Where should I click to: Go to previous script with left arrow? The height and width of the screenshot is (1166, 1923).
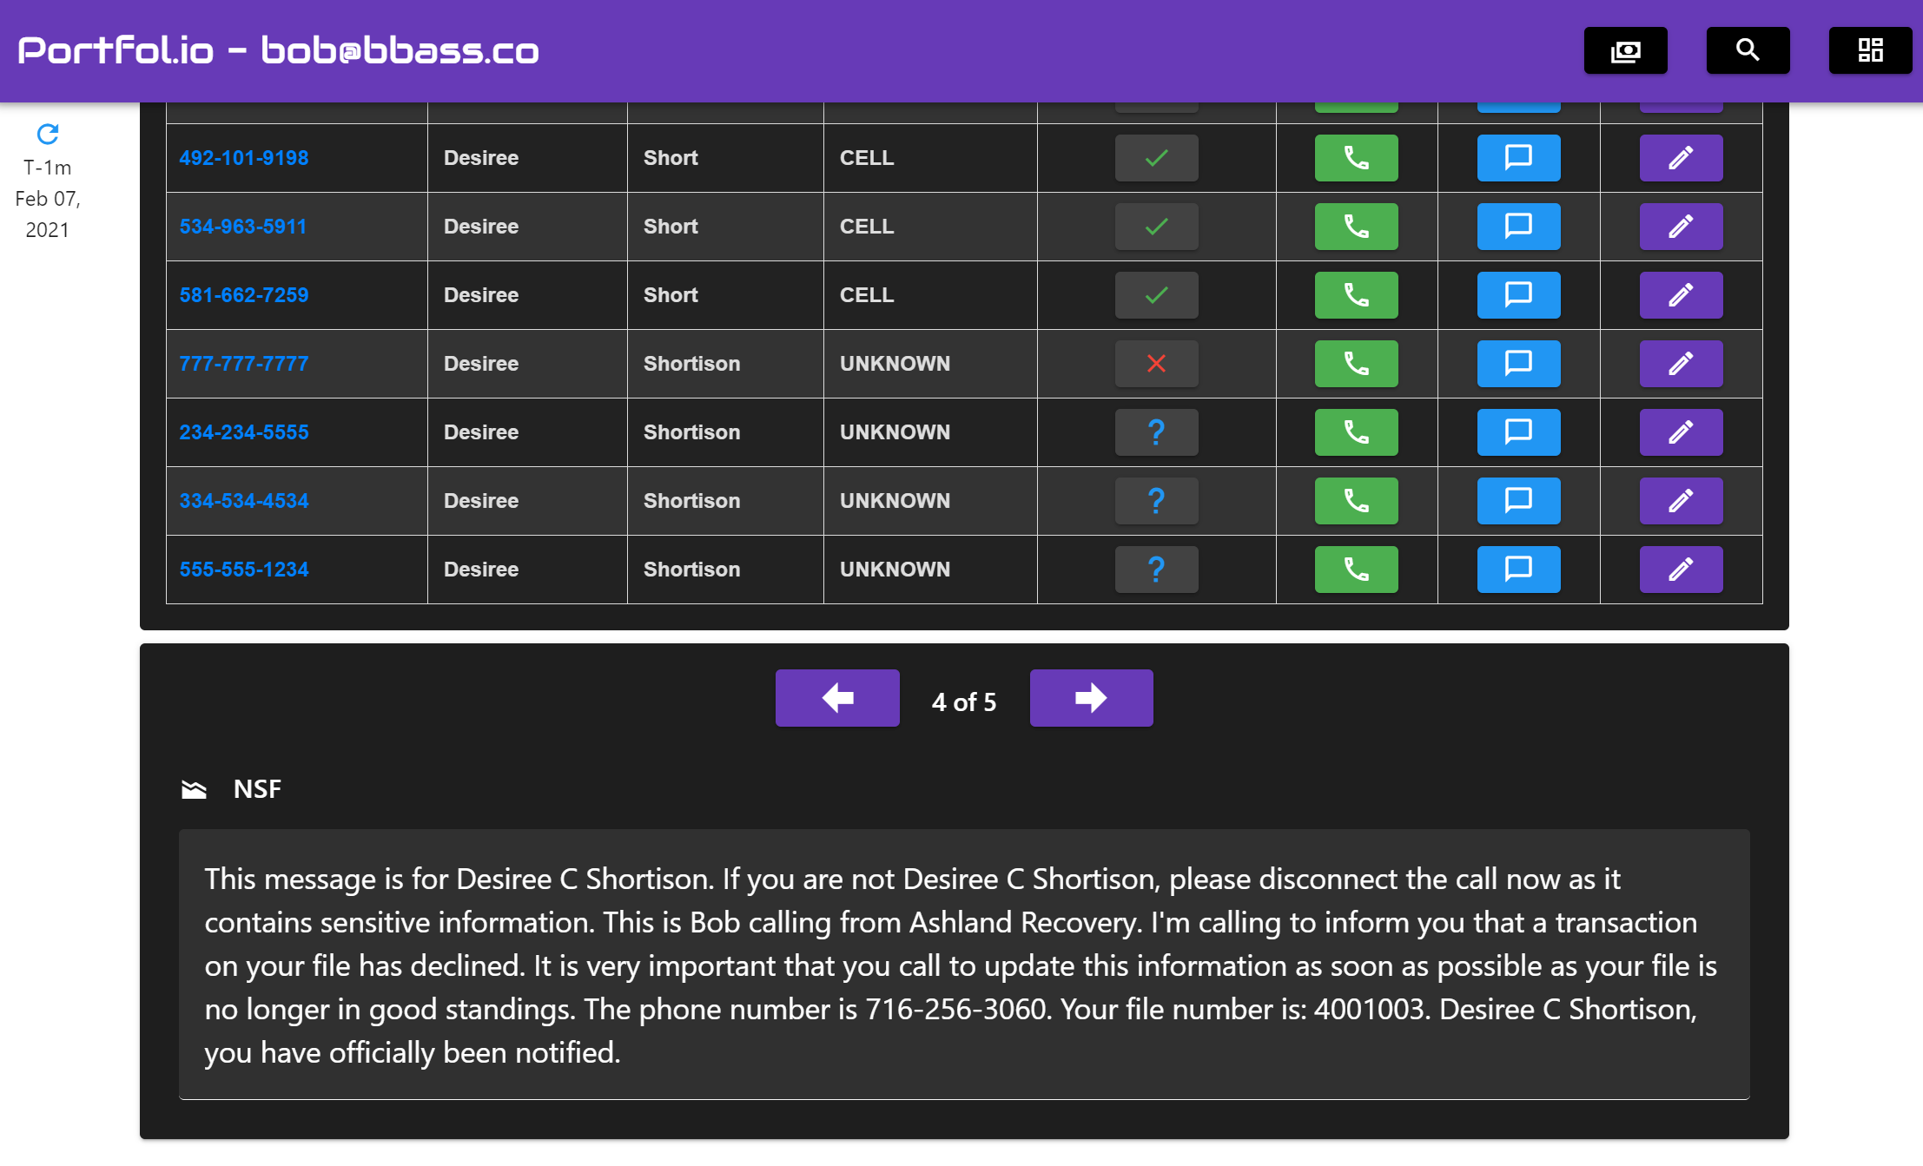point(837,698)
